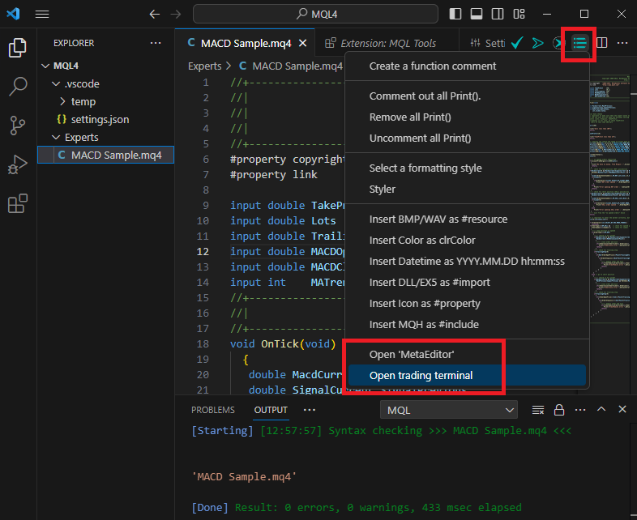Choose Insert Icon as #property
The height and width of the screenshot is (520, 637).
click(467, 304)
